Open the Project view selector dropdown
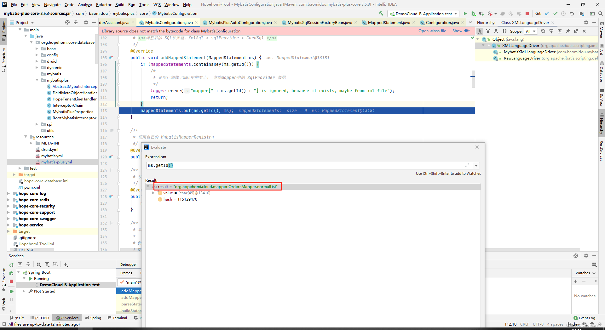605x330 pixels. pos(22,22)
